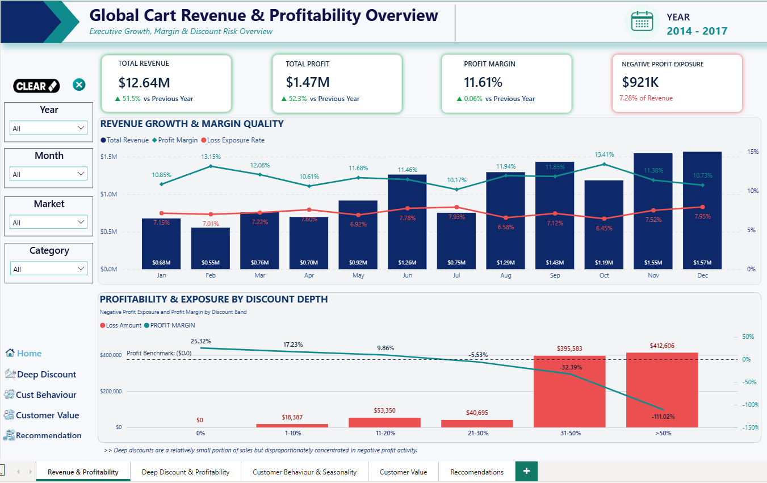Click the teal X reset icon
The height and width of the screenshot is (483, 767).
(x=79, y=85)
